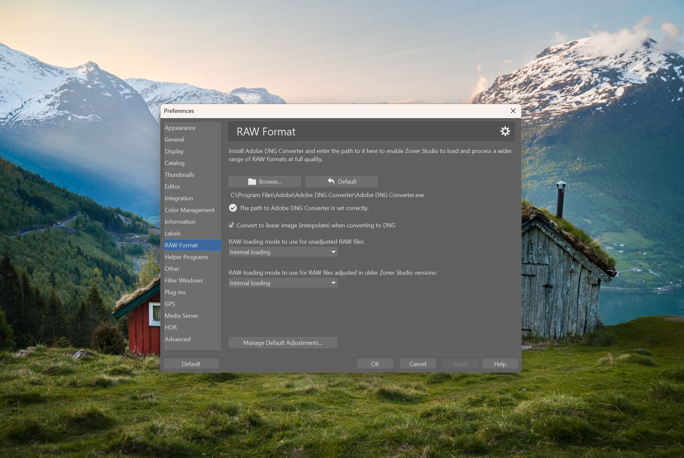Select GPS preferences

[192, 304]
